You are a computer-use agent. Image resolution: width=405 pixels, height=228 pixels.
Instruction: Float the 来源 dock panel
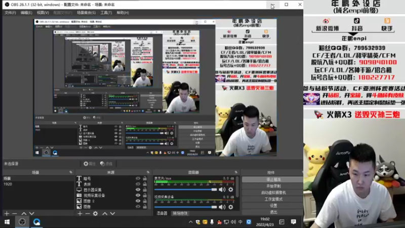(148, 172)
